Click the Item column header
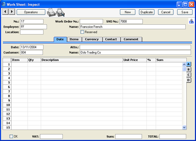 pyautogui.click(x=19, y=60)
